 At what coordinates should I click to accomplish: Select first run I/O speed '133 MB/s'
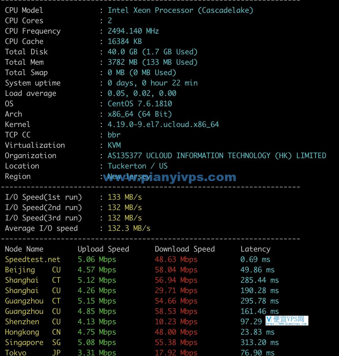125,197
